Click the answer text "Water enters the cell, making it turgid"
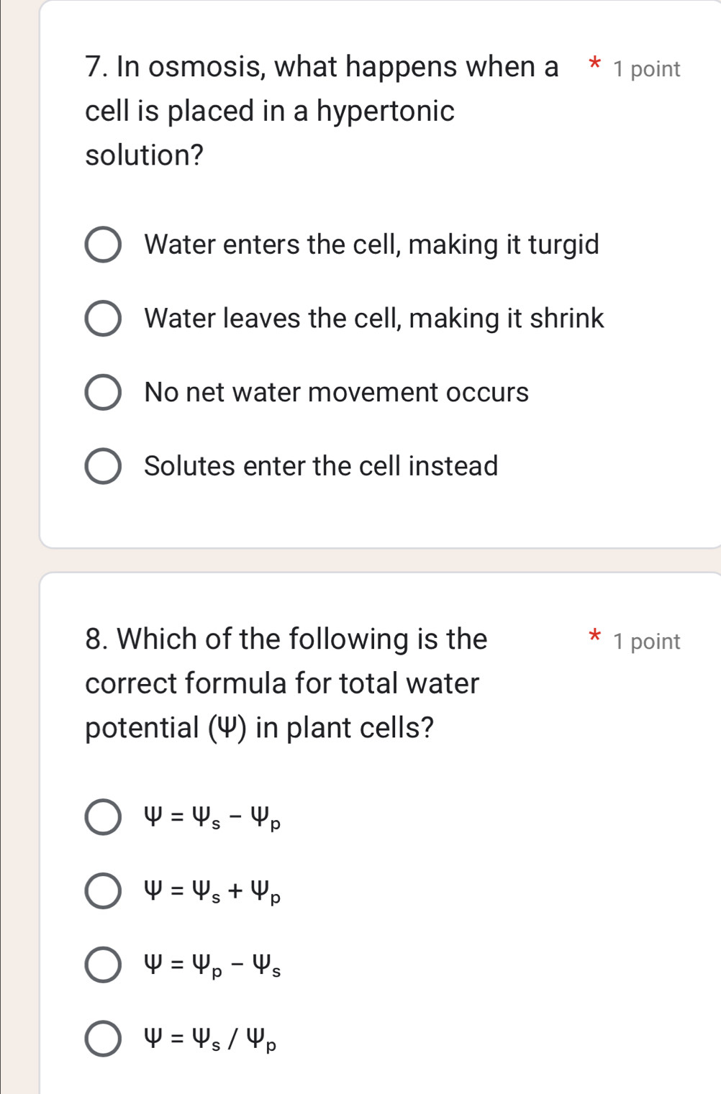The height and width of the screenshot is (1094, 721). point(371,244)
